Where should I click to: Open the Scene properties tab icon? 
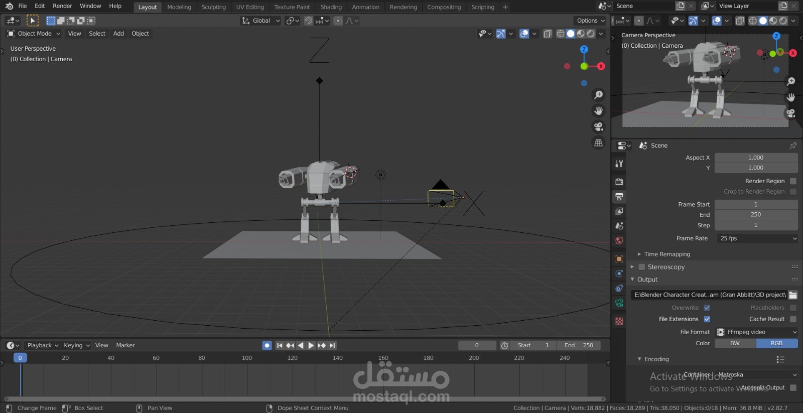coord(619,226)
